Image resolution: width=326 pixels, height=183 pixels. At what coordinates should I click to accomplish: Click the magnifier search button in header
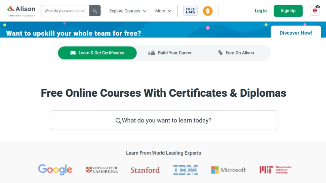point(95,11)
